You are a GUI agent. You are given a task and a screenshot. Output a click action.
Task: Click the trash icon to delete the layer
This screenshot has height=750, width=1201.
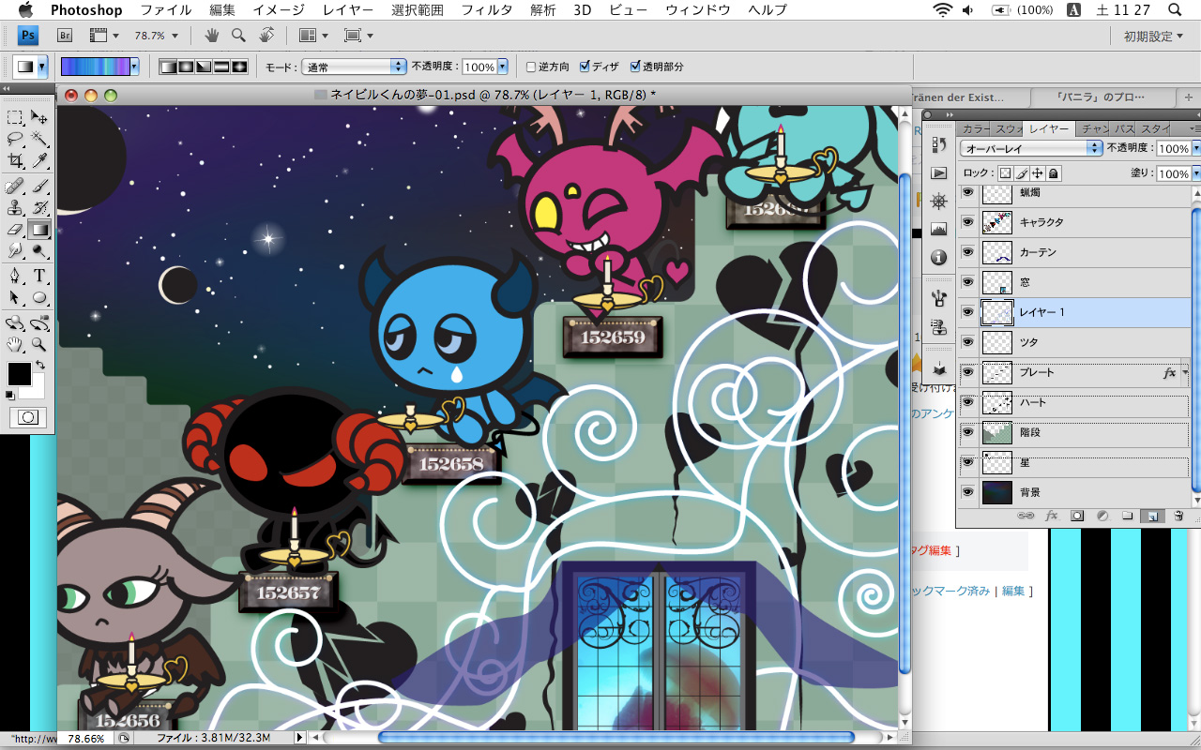point(1179,516)
